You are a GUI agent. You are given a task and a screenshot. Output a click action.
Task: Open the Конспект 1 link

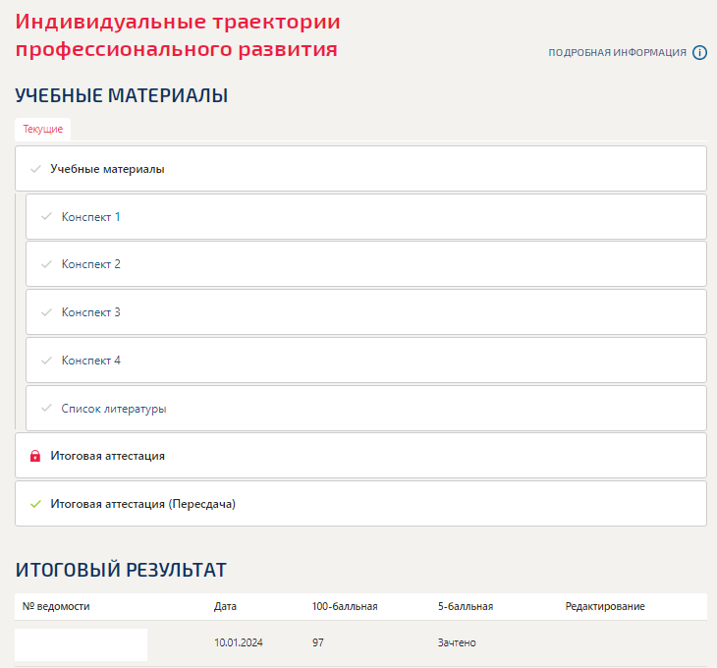click(x=90, y=217)
